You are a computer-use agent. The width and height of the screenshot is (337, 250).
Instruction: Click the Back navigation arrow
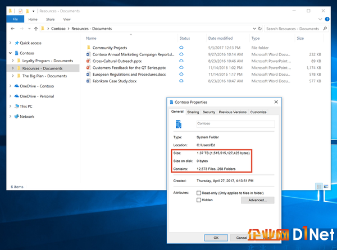13,29
